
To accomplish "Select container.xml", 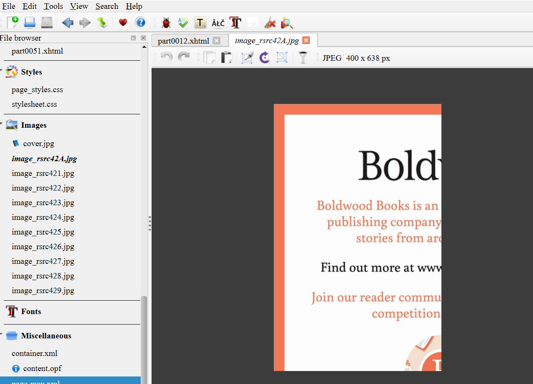I will point(34,353).
